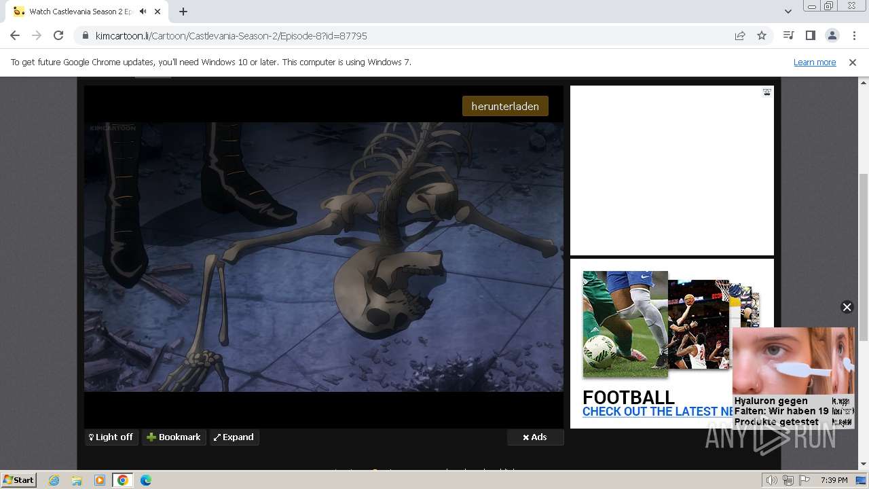
Task: Open the basketball ad image
Action: [x=698, y=325]
